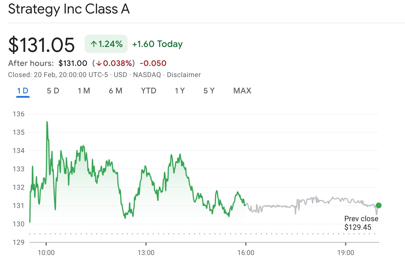The height and width of the screenshot is (263, 405).
Task: Click the Strategy Inc Class A title
Action: coord(69,9)
